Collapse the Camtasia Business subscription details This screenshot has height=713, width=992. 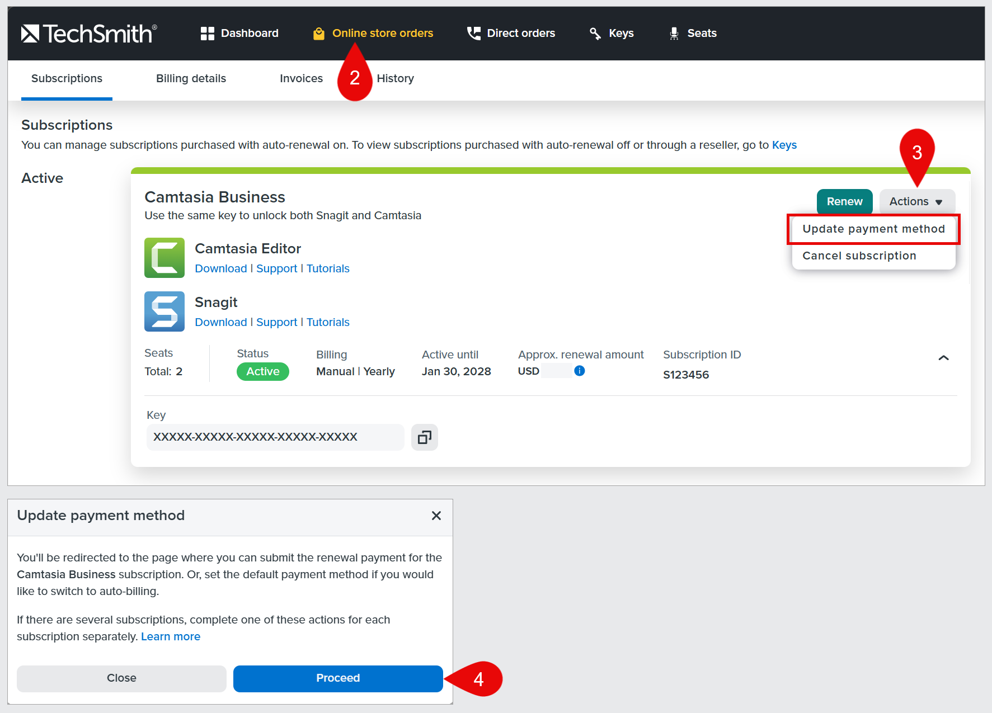point(943,358)
